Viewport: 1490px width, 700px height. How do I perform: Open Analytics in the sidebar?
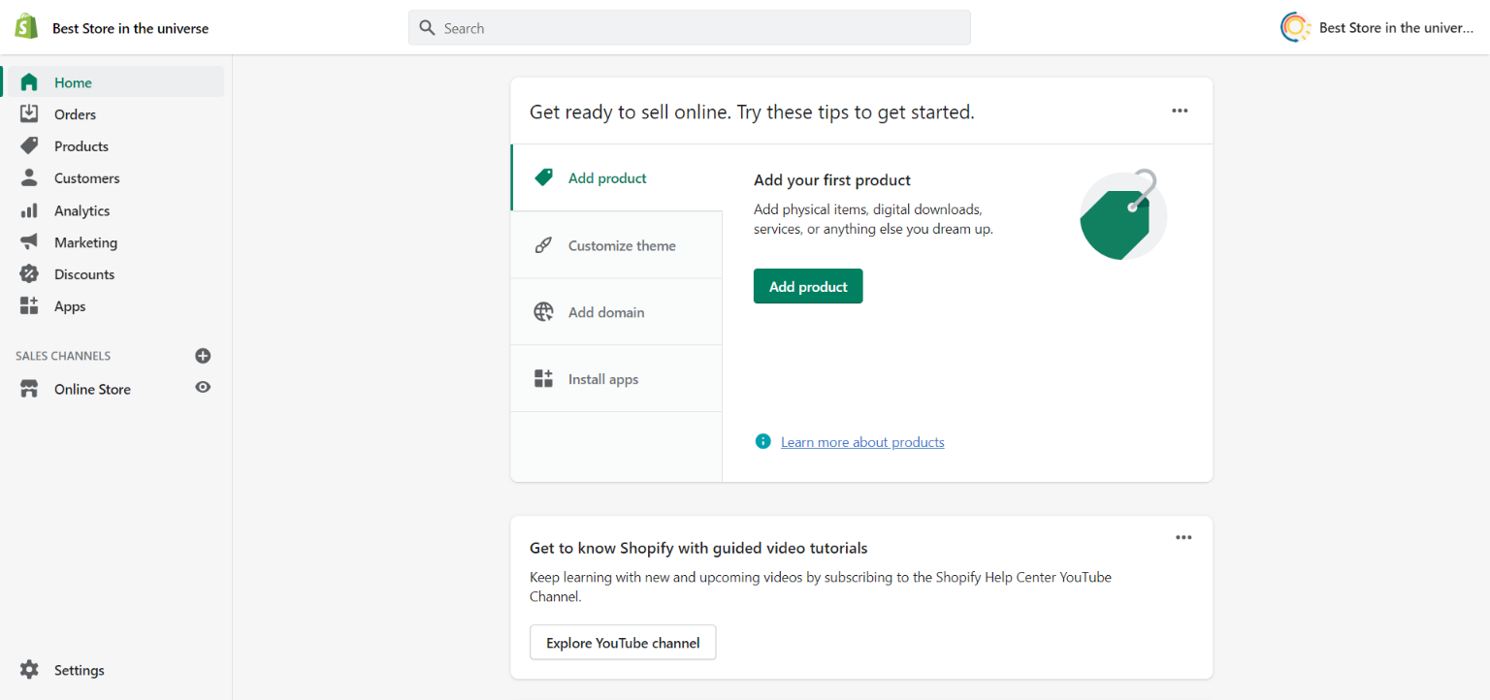click(81, 210)
